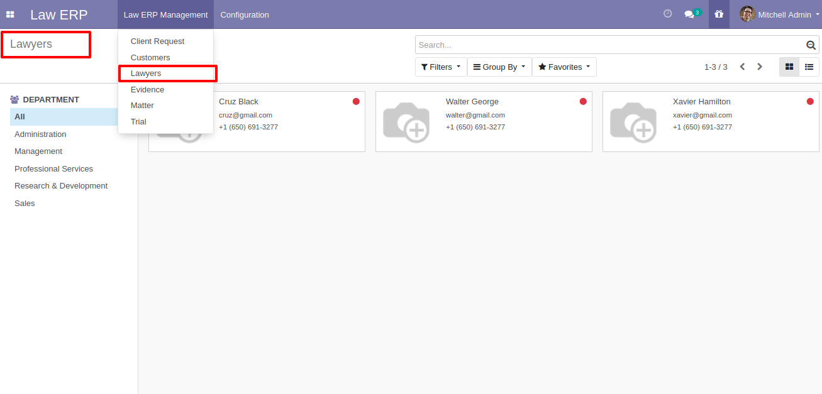Click the search magnifier icon
822x394 pixels.
click(811, 45)
